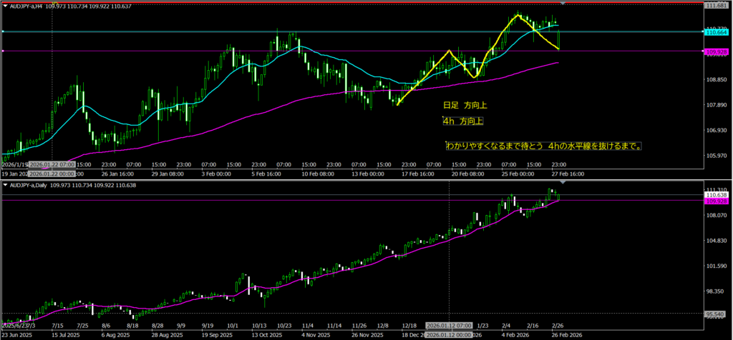Click the magenta 109.978 label on Daily chart

coord(717,201)
